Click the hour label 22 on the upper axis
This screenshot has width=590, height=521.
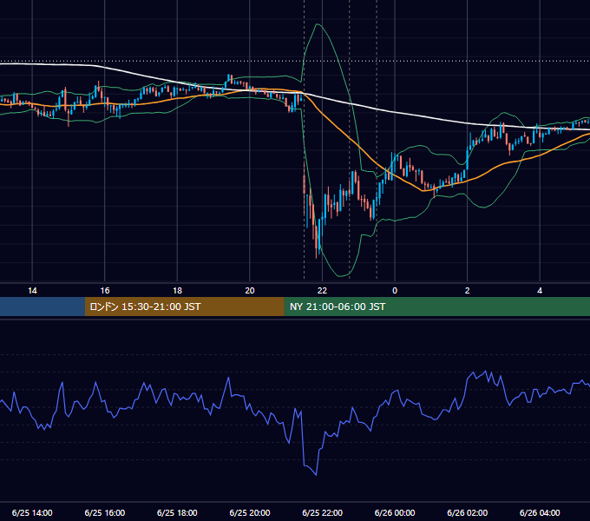tap(322, 291)
